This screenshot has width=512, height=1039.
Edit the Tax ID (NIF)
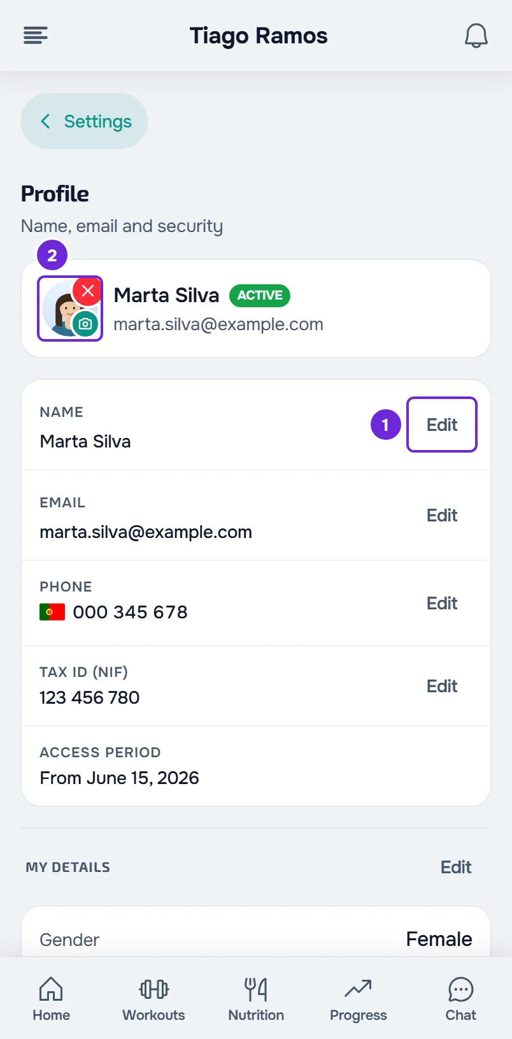[442, 686]
